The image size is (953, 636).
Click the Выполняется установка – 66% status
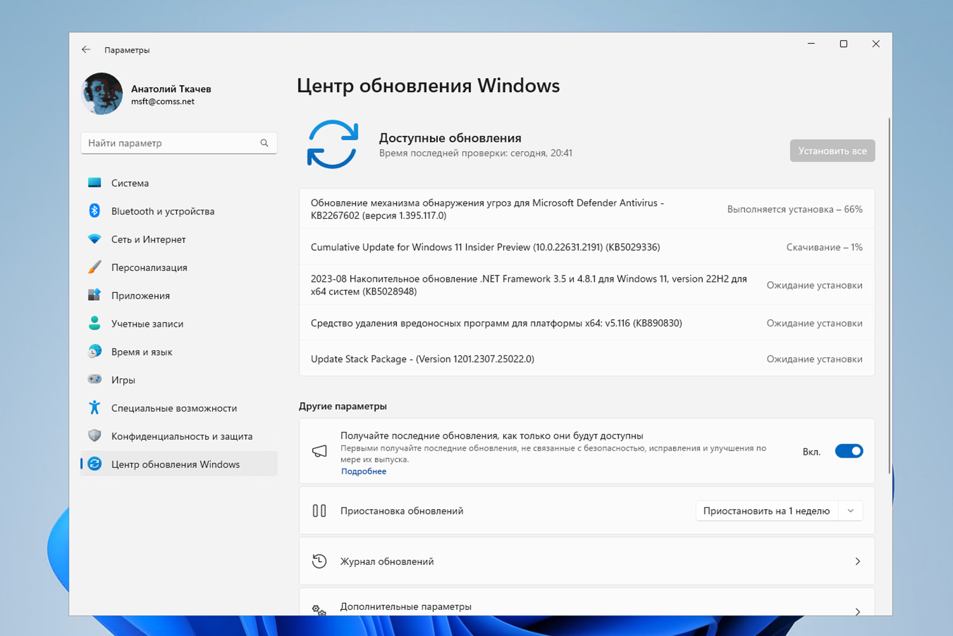pyautogui.click(x=795, y=209)
